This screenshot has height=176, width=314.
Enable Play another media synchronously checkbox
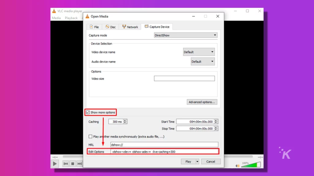click(90, 137)
